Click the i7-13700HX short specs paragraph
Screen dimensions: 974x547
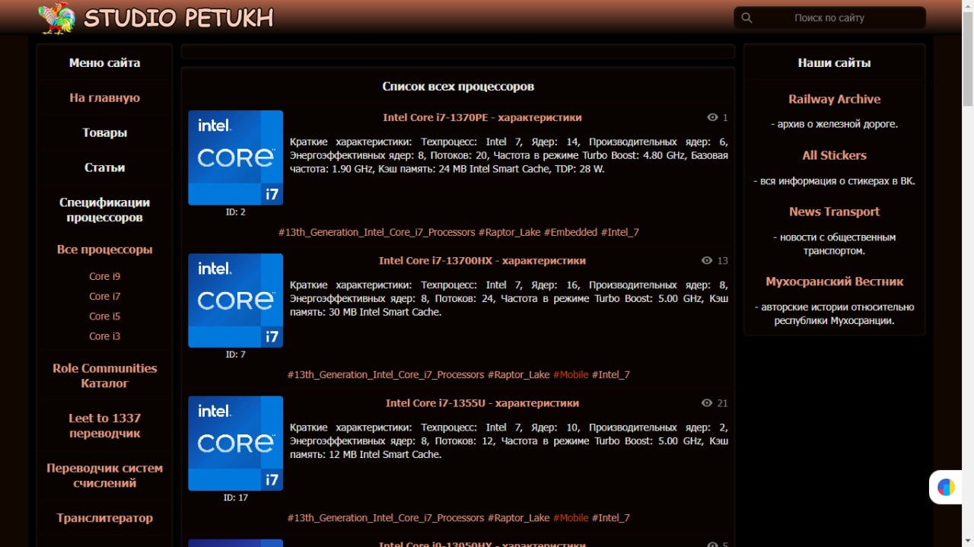tap(509, 298)
